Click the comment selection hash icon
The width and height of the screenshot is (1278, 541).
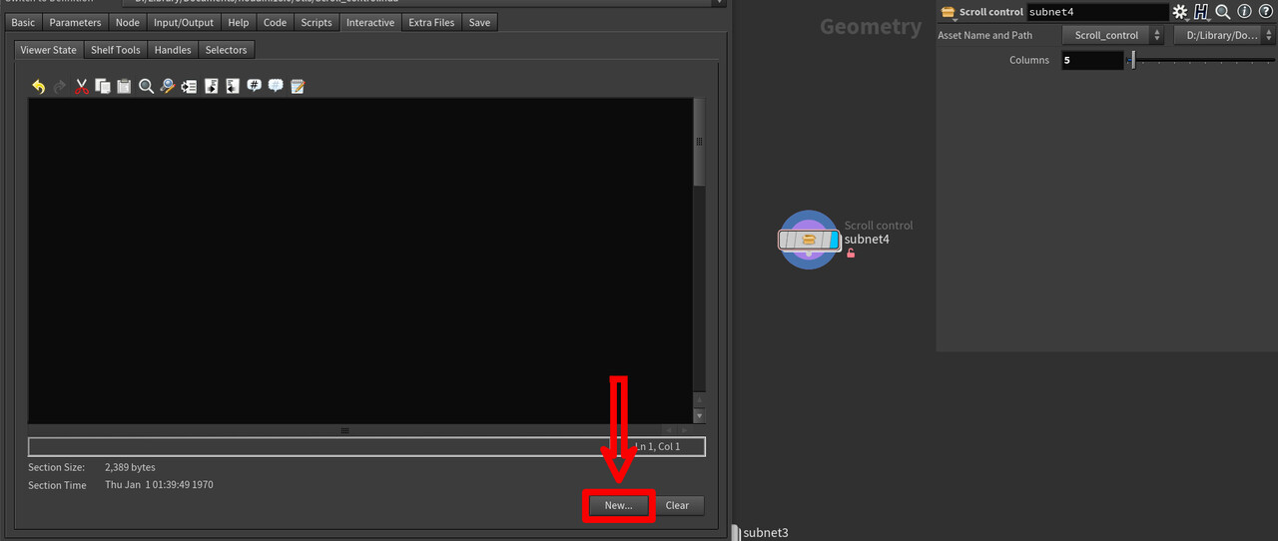click(254, 87)
